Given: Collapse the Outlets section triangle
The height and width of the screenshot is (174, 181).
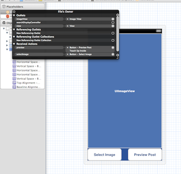Looking at the screenshot, I should (14, 15).
